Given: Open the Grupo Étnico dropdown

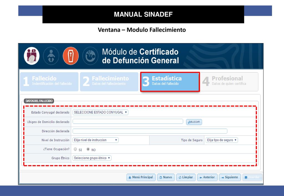Looking at the screenshot, I should tap(92, 158).
